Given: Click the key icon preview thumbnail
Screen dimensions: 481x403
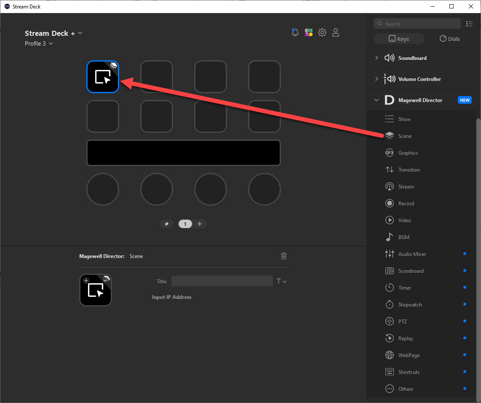Looking at the screenshot, I should [x=96, y=290].
